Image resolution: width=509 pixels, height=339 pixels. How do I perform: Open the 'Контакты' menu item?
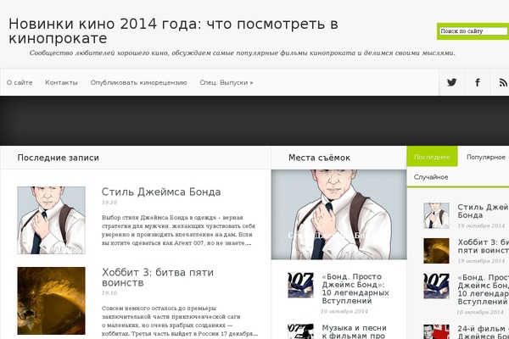click(61, 82)
